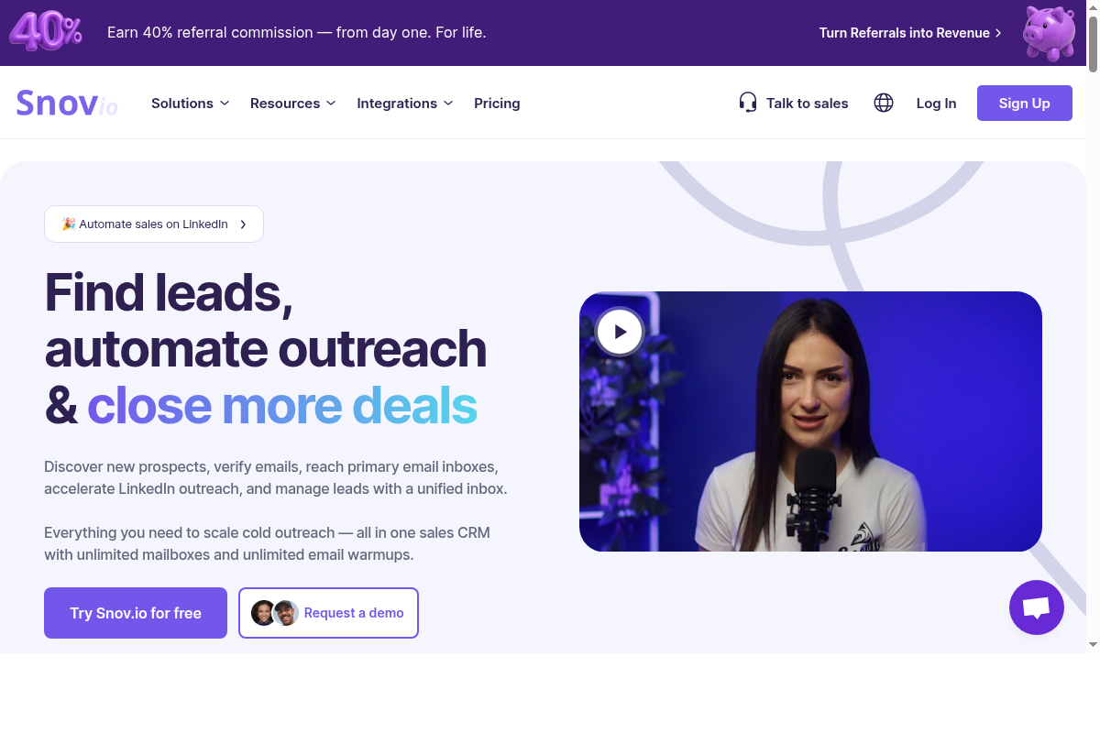Click the headset Talk to sales icon
The height and width of the screenshot is (733, 1100).
[748, 103]
